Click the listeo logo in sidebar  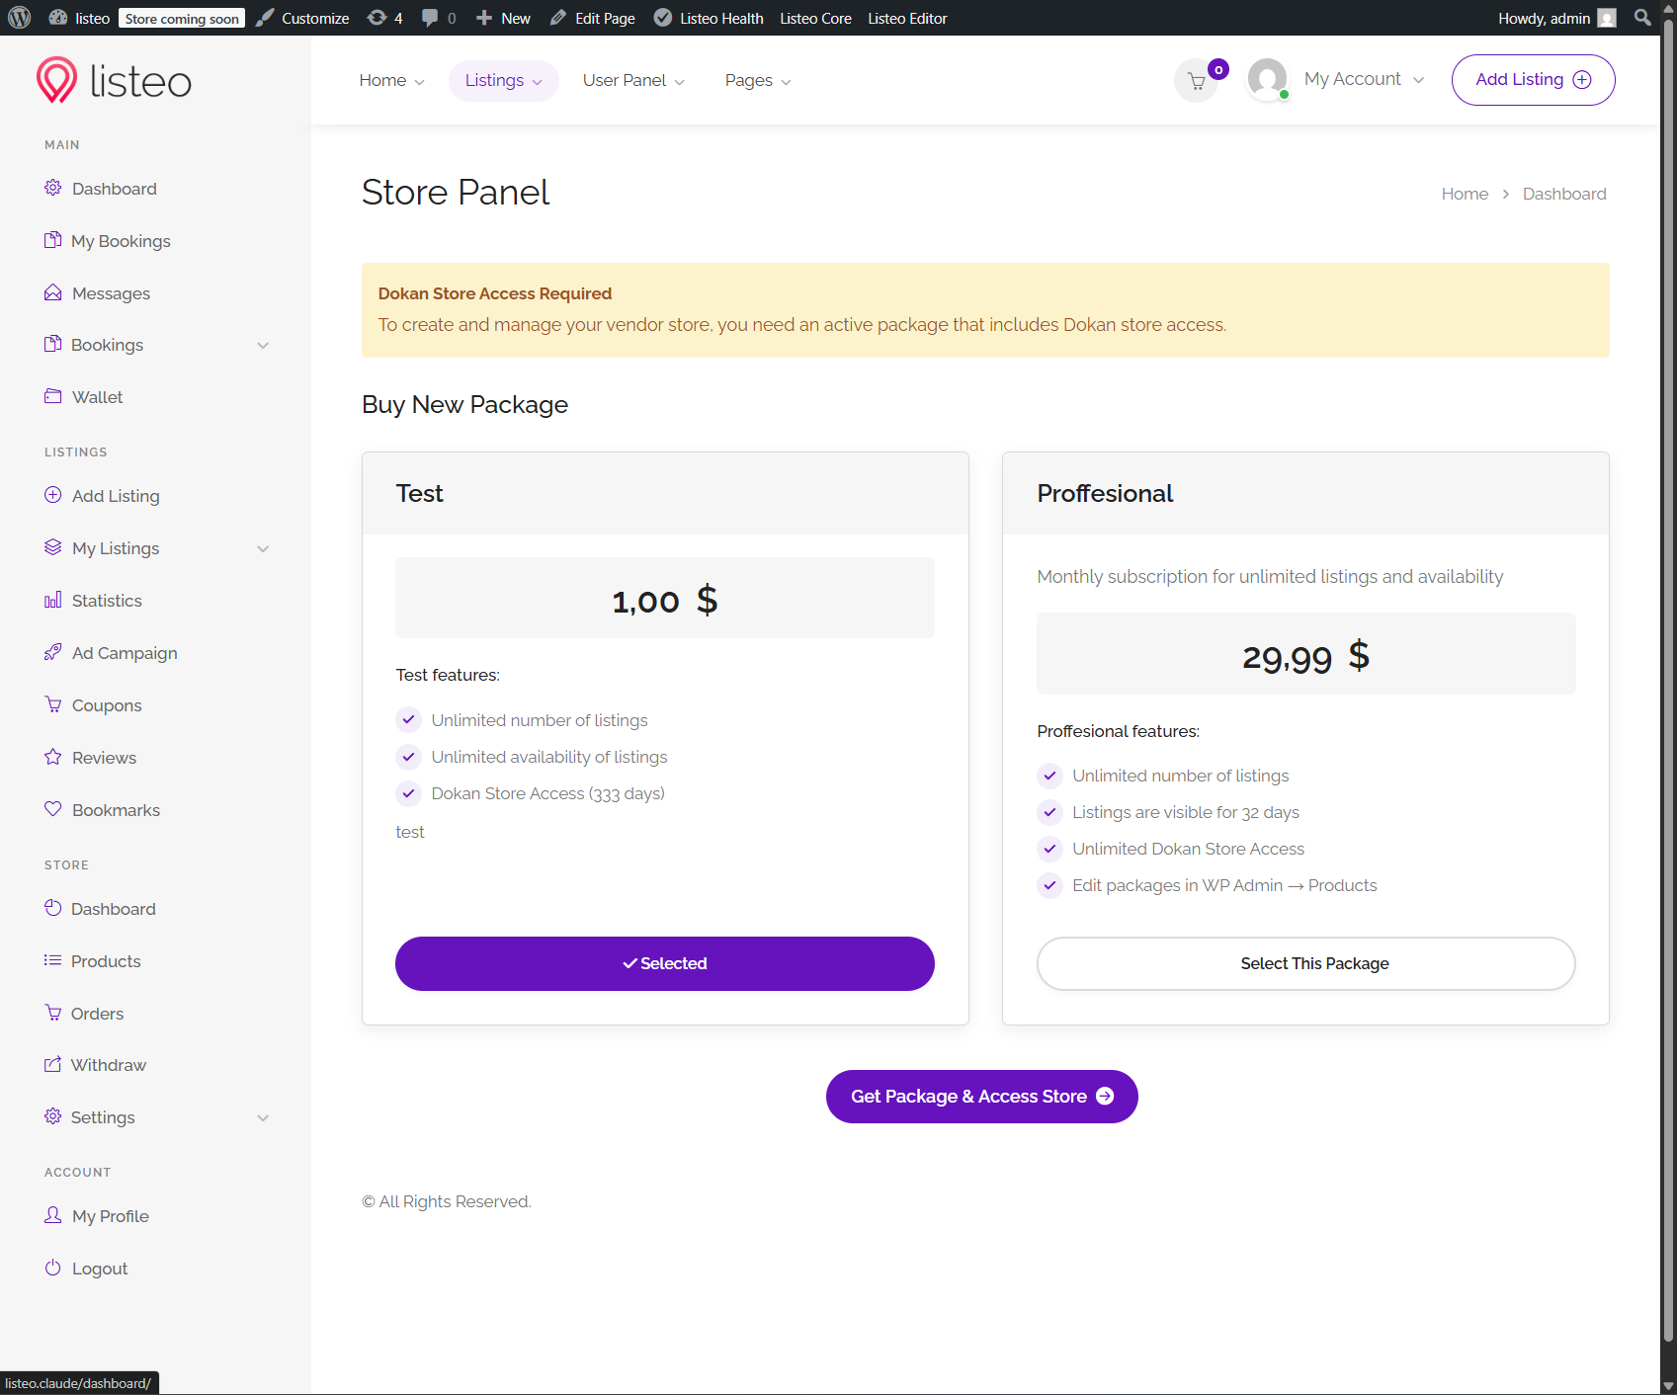pyautogui.click(x=114, y=80)
